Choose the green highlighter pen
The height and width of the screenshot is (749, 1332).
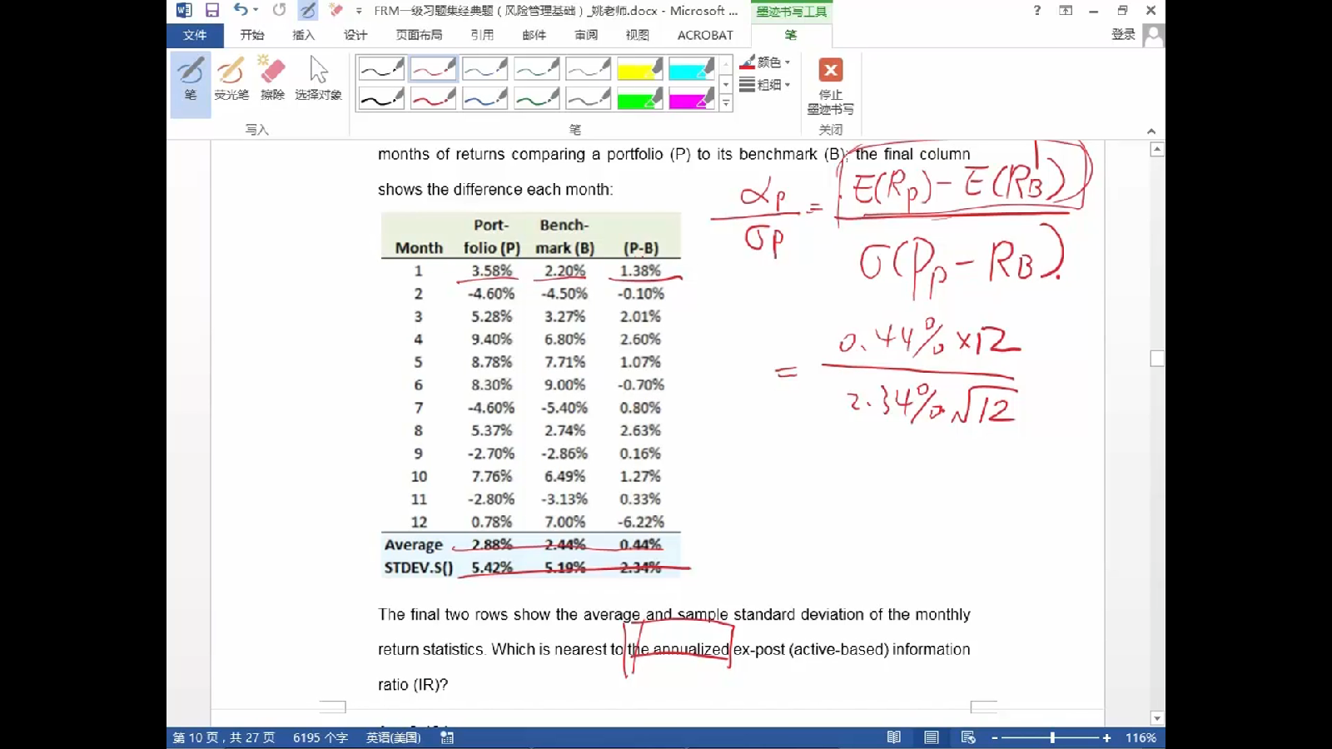coord(639,98)
